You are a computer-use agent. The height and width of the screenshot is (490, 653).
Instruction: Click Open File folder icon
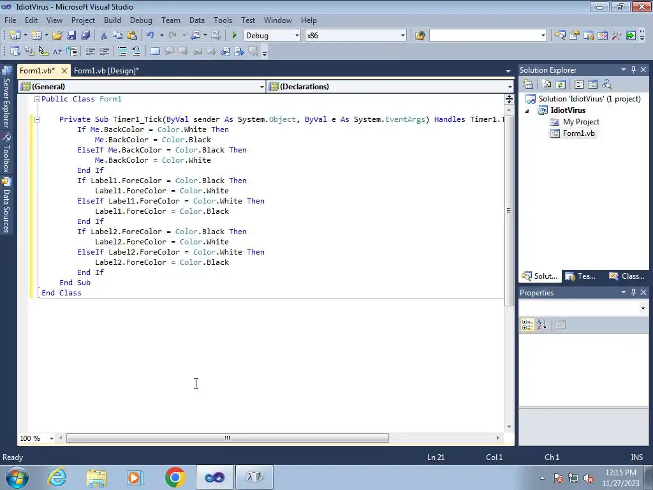point(57,36)
